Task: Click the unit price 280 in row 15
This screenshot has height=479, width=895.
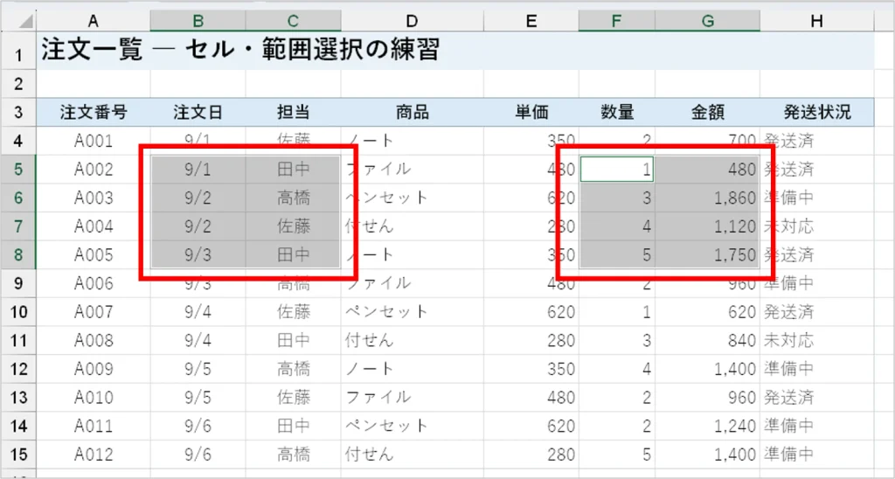Action: pos(531,455)
